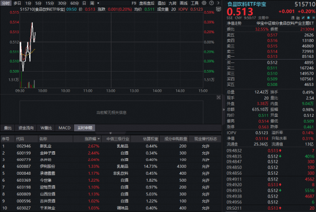
Task: Expand more periods dropdown after 周
Action: pyautogui.click(x=98, y=3)
